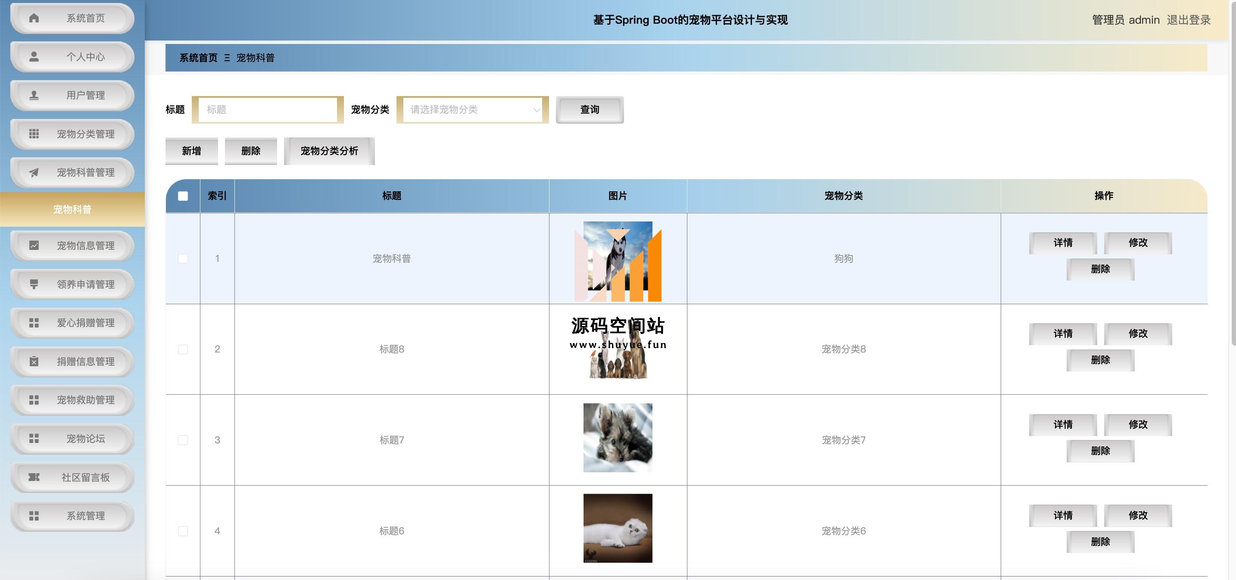This screenshot has width=1236, height=580.
Task: Click the squares icon beside 宠物救助管理
Action: pos(34,400)
